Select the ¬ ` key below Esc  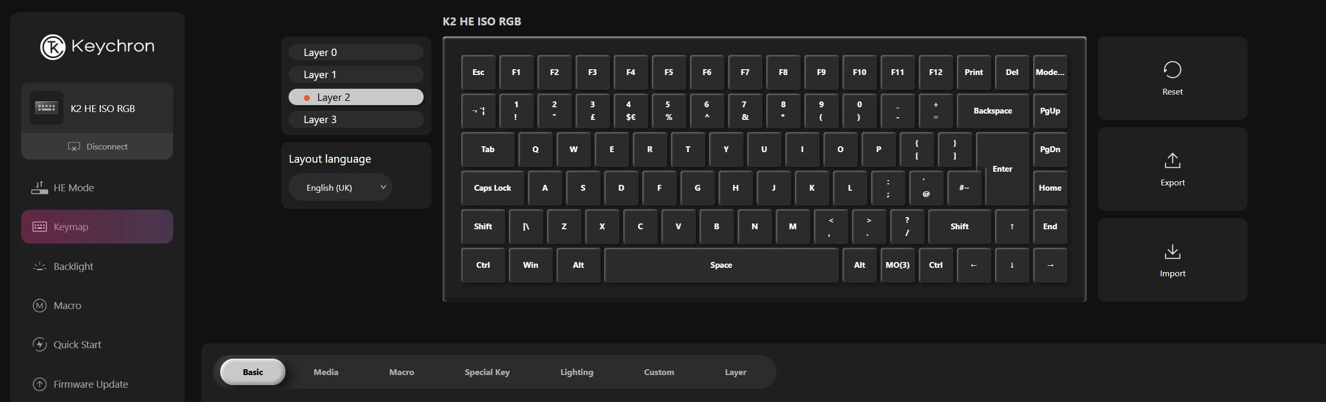point(478,110)
